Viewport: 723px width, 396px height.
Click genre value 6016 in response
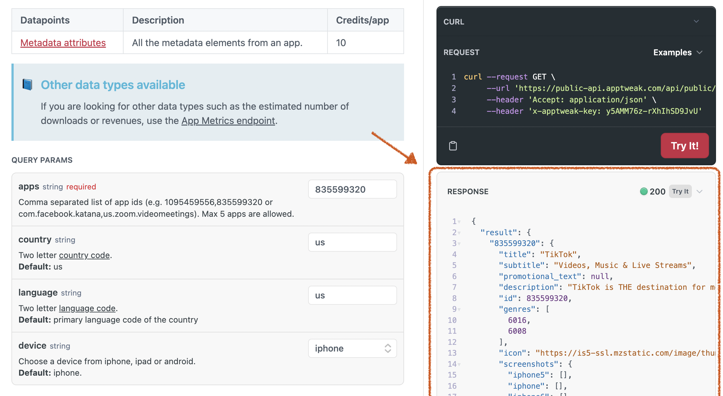(519, 320)
